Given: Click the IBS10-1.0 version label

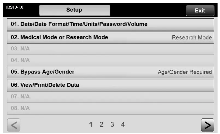Looking at the screenshot, I should (x=14, y=7).
